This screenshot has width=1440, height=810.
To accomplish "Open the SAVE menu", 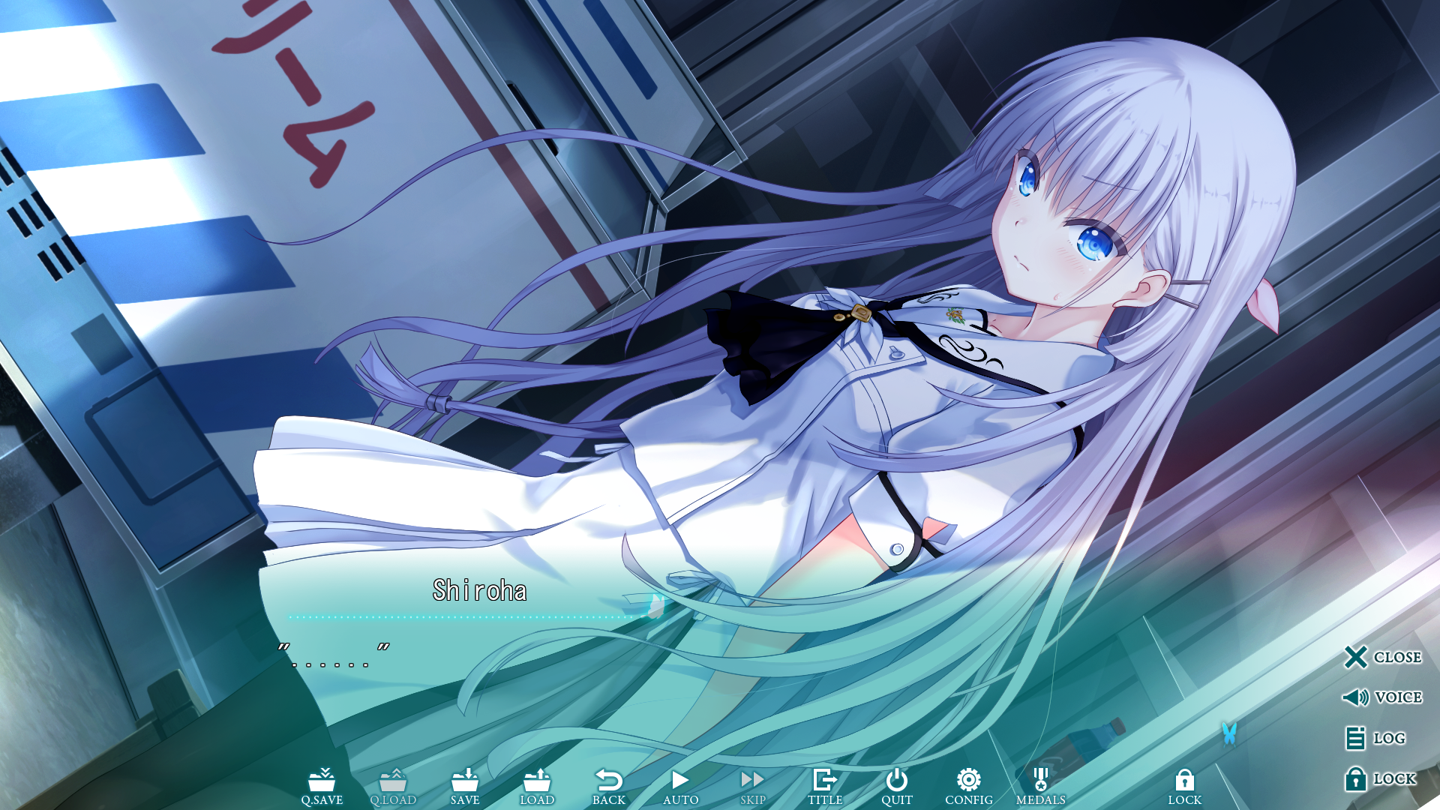I will [465, 787].
